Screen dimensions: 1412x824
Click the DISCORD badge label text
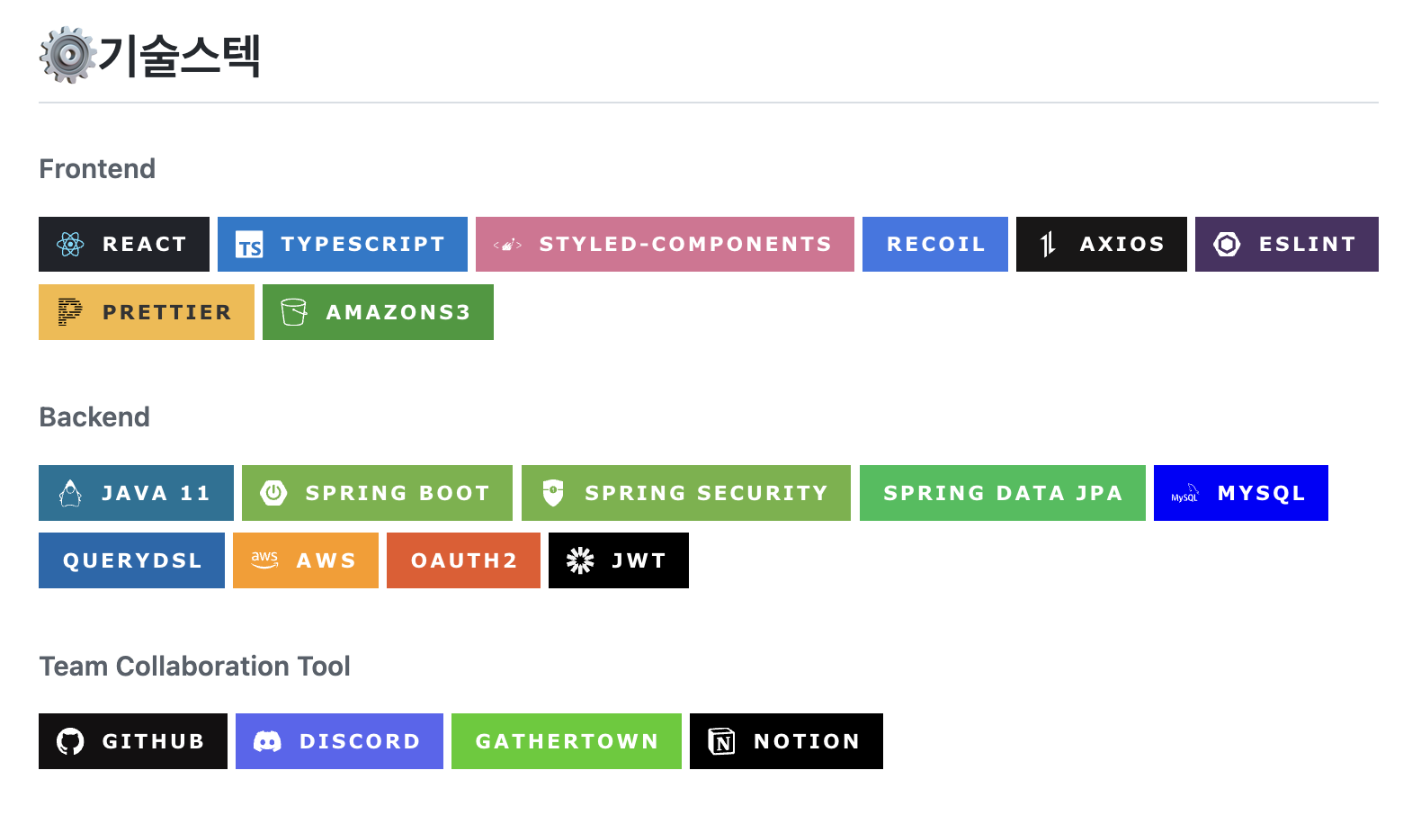pyautogui.click(x=360, y=741)
